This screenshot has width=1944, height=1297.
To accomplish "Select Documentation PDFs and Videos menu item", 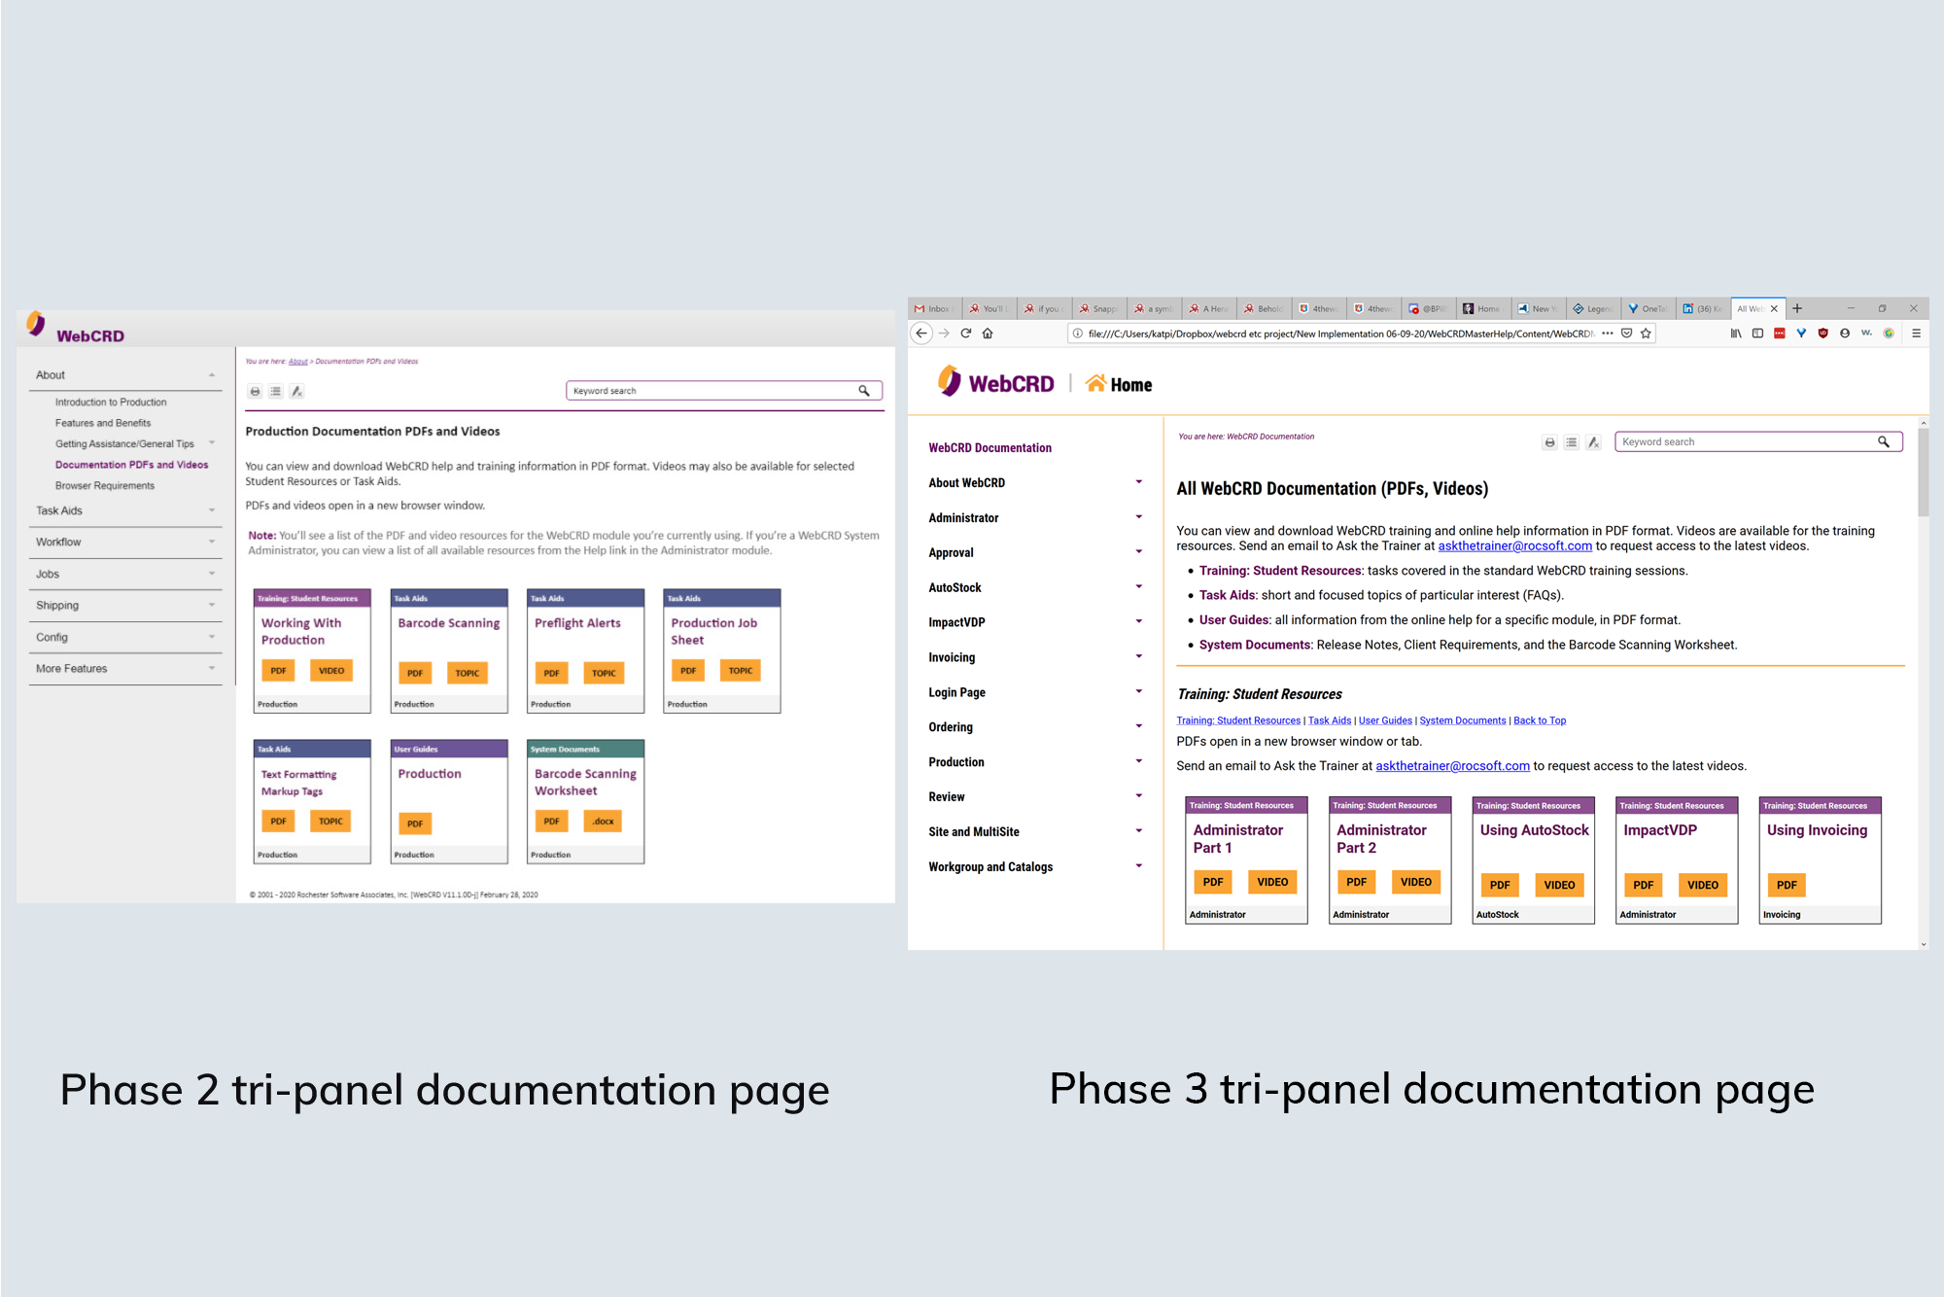I will click(131, 465).
